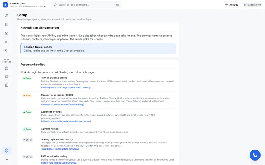Click the Texting registration (10DLC) title

(x=57, y=139)
